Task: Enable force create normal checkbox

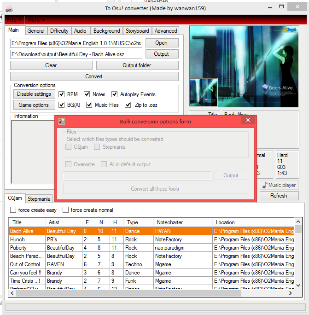Action: point(65,210)
